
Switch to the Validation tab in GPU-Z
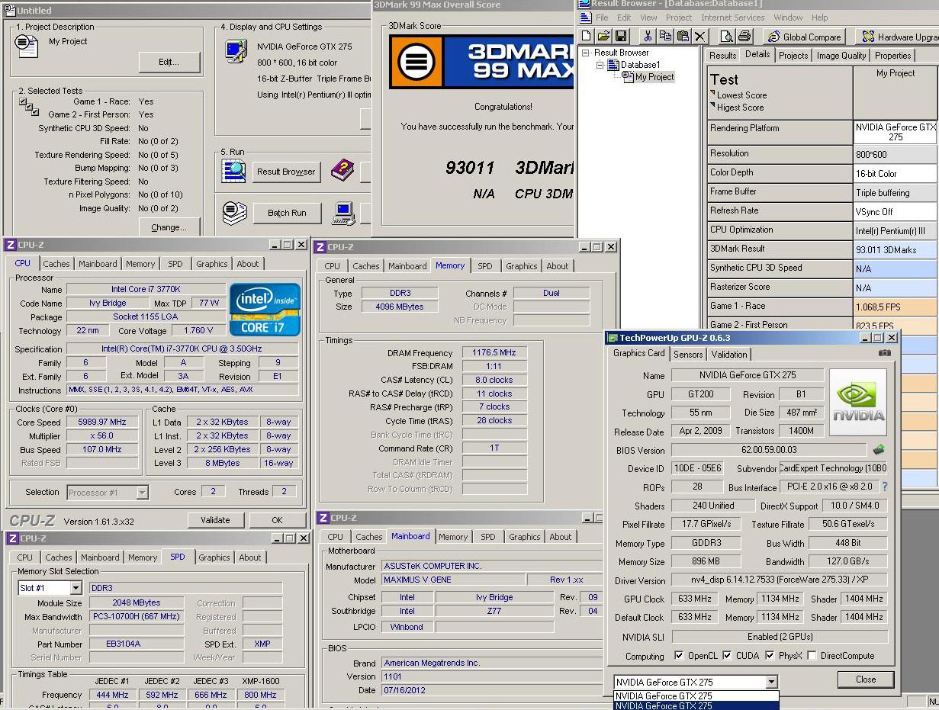729,354
